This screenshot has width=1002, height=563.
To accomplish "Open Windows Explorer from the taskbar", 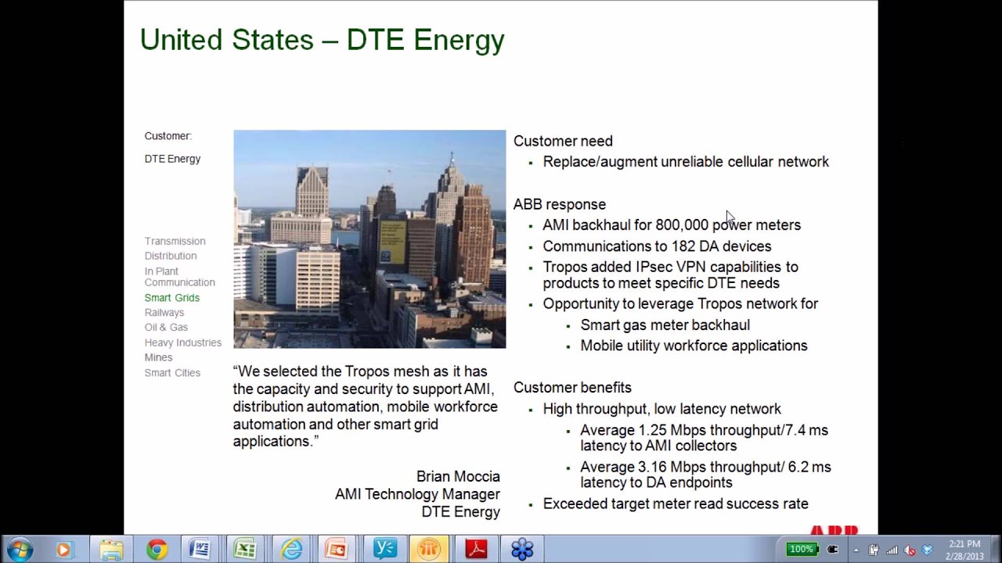I will [111, 550].
